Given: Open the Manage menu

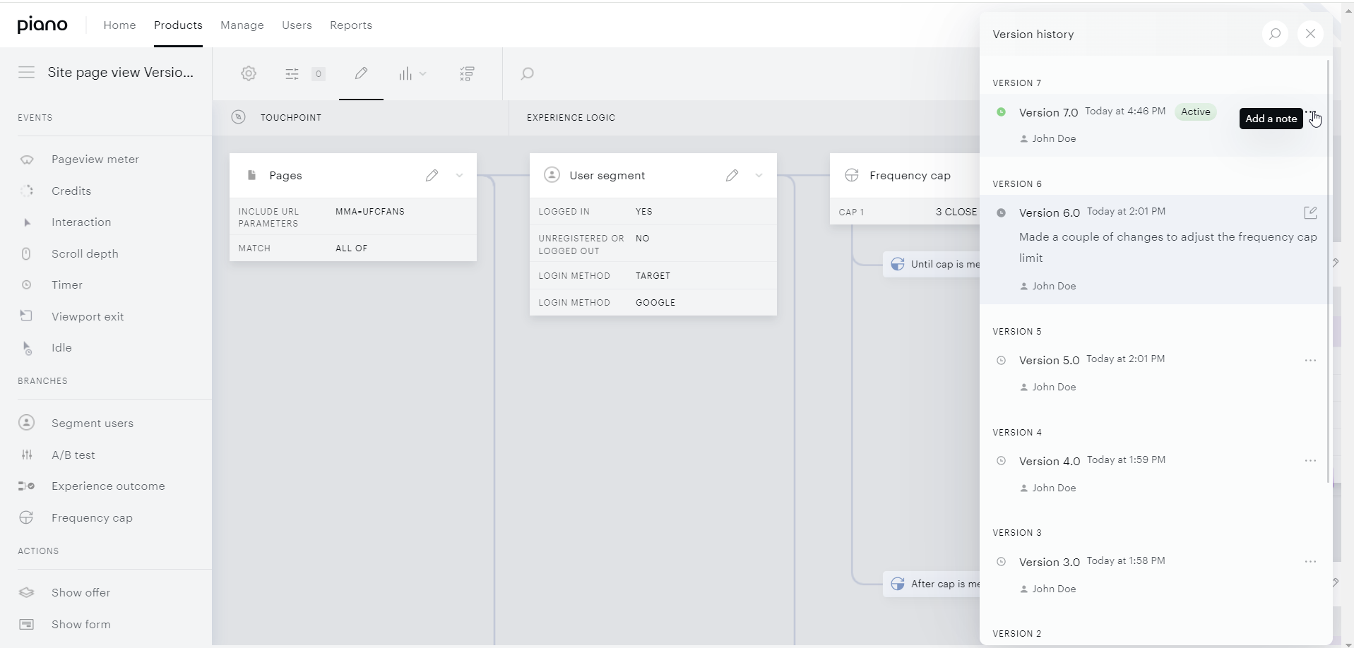Looking at the screenshot, I should coord(242,25).
